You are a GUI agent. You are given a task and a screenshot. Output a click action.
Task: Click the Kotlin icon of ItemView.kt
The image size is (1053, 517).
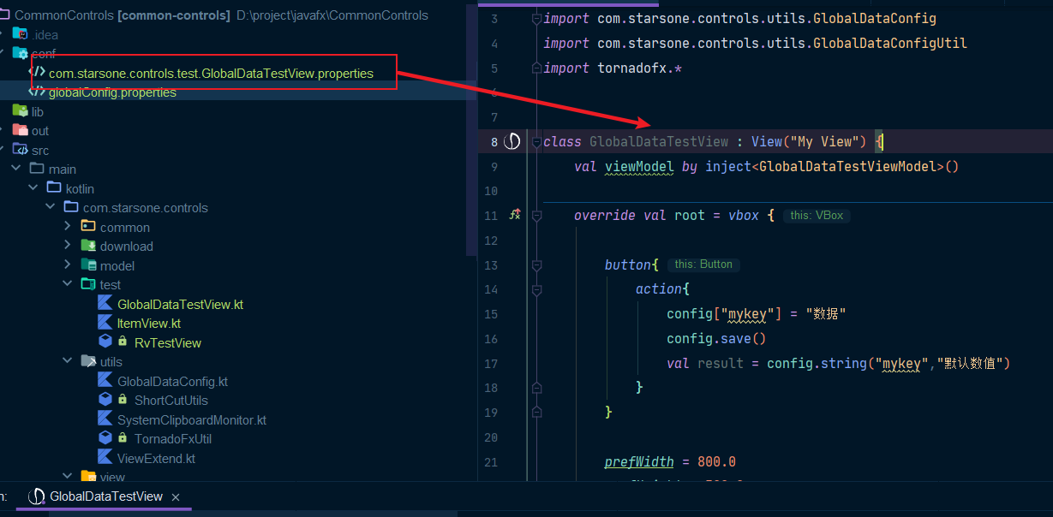[x=105, y=323]
